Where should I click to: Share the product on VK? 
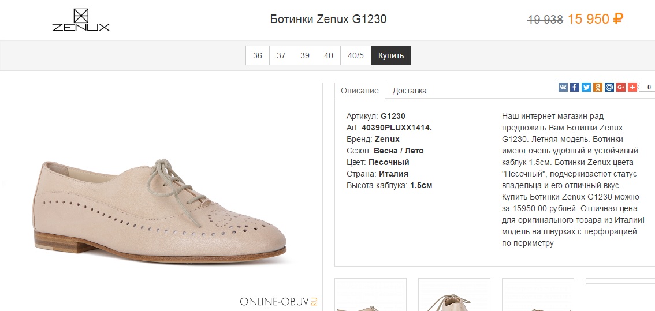[x=563, y=87]
